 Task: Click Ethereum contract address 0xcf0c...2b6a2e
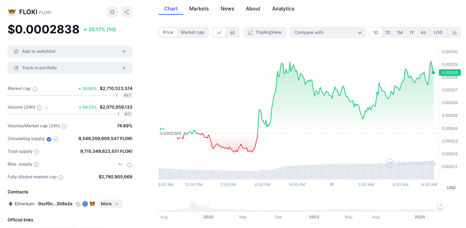point(55,204)
